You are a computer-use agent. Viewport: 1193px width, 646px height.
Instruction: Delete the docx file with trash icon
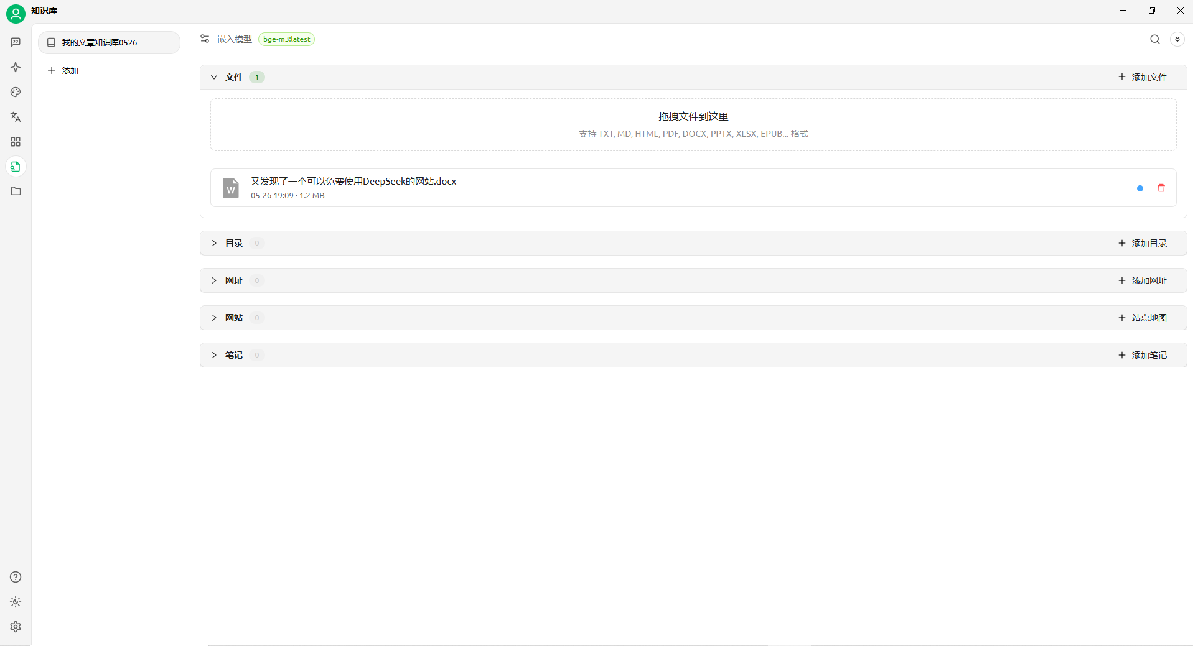tap(1161, 188)
